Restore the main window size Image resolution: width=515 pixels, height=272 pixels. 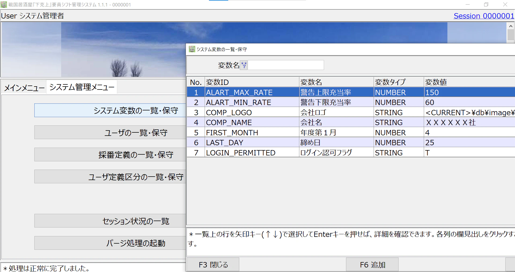[486, 5]
